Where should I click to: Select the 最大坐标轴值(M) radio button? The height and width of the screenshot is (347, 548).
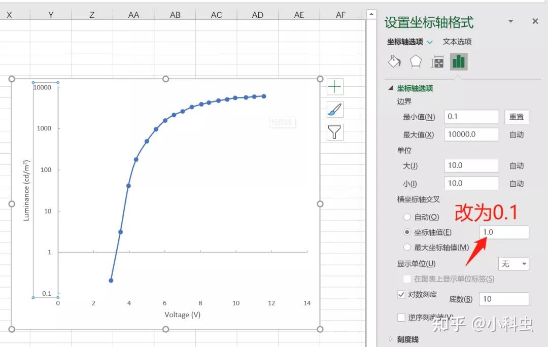point(406,247)
